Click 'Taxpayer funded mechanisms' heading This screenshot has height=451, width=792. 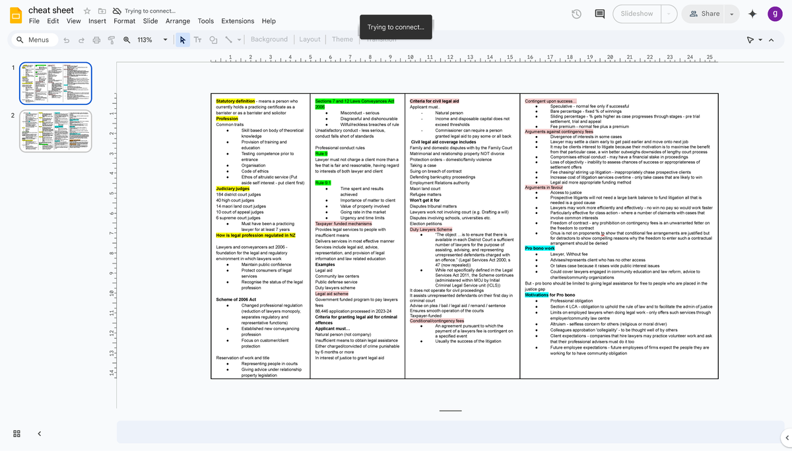tap(343, 223)
